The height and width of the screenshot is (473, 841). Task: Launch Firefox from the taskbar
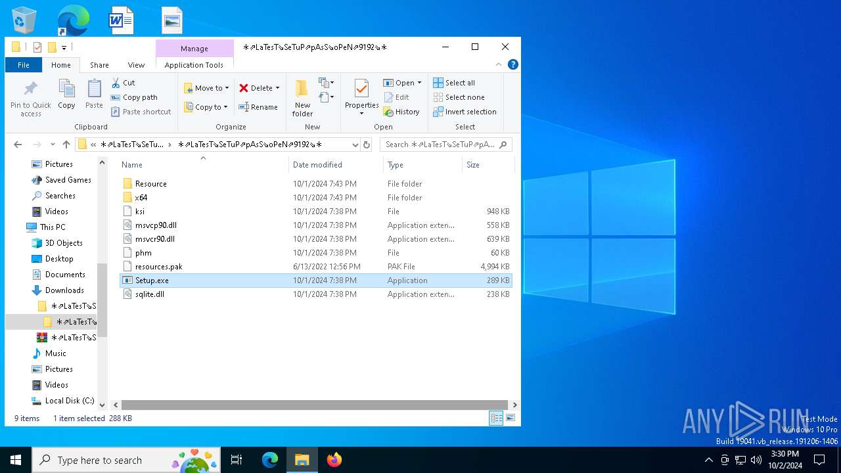[334, 460]
